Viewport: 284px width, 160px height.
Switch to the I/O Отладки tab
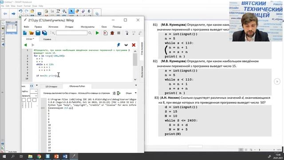click(51, 87)
